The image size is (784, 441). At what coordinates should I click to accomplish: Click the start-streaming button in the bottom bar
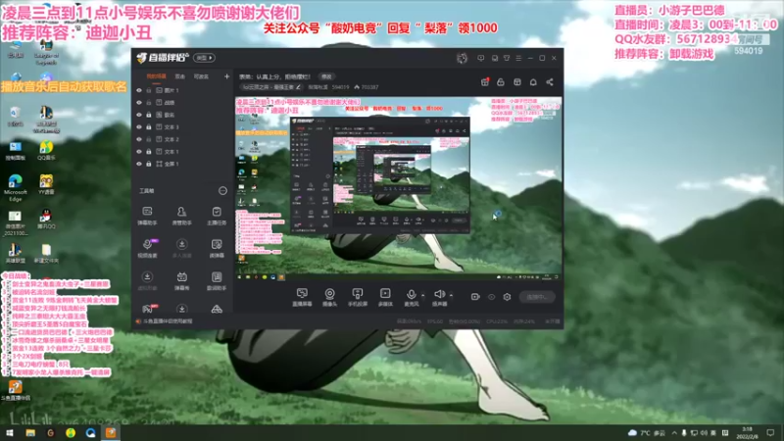pos(537,297)
